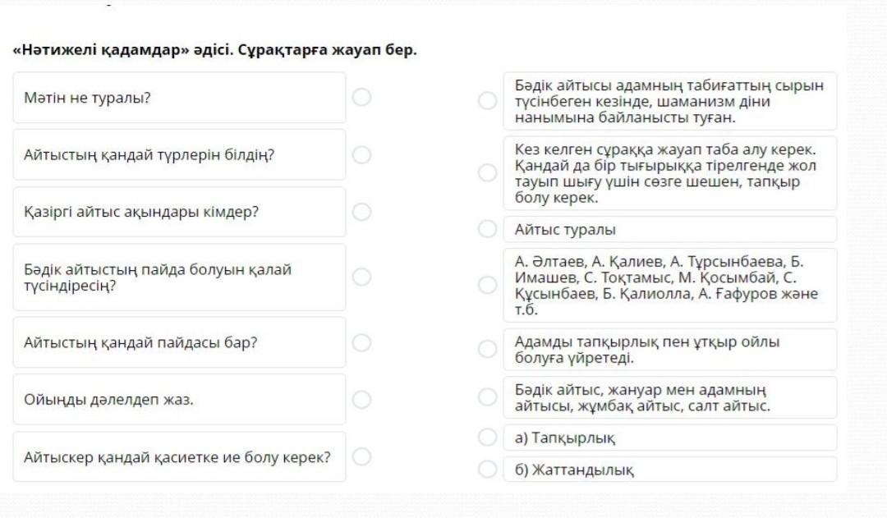Click the «Айтыс туралы» answer box

tap(669, 229)
